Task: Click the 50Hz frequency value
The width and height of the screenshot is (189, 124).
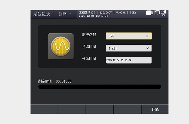Action: (x=133, y=12)
